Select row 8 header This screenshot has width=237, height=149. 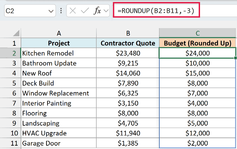pos(10,113)
